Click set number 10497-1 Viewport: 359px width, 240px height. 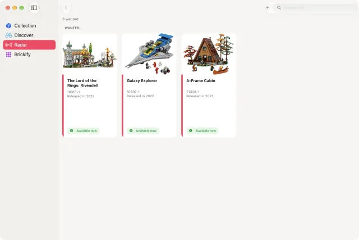(x=133, y=92)
